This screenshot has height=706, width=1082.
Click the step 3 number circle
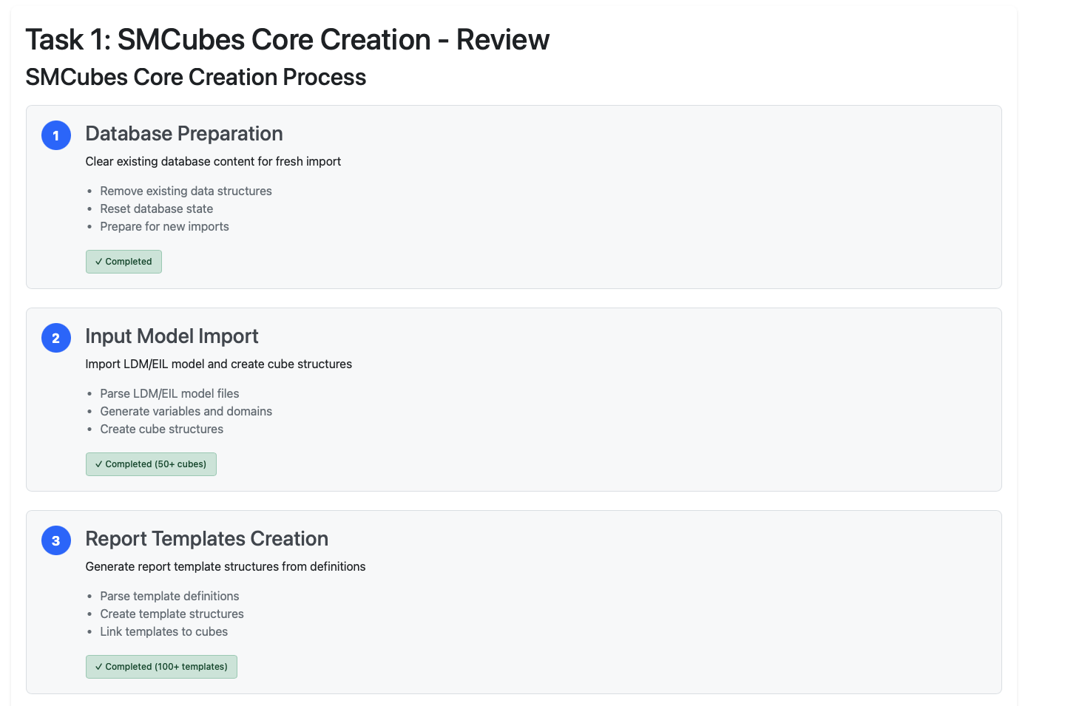pos(56,540)
